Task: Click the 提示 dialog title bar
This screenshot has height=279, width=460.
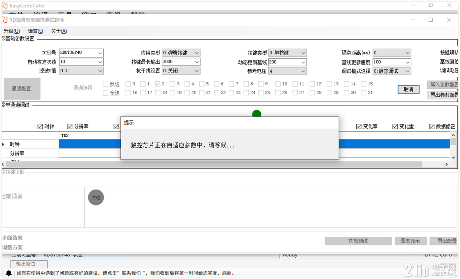Action: pos(230,123)
